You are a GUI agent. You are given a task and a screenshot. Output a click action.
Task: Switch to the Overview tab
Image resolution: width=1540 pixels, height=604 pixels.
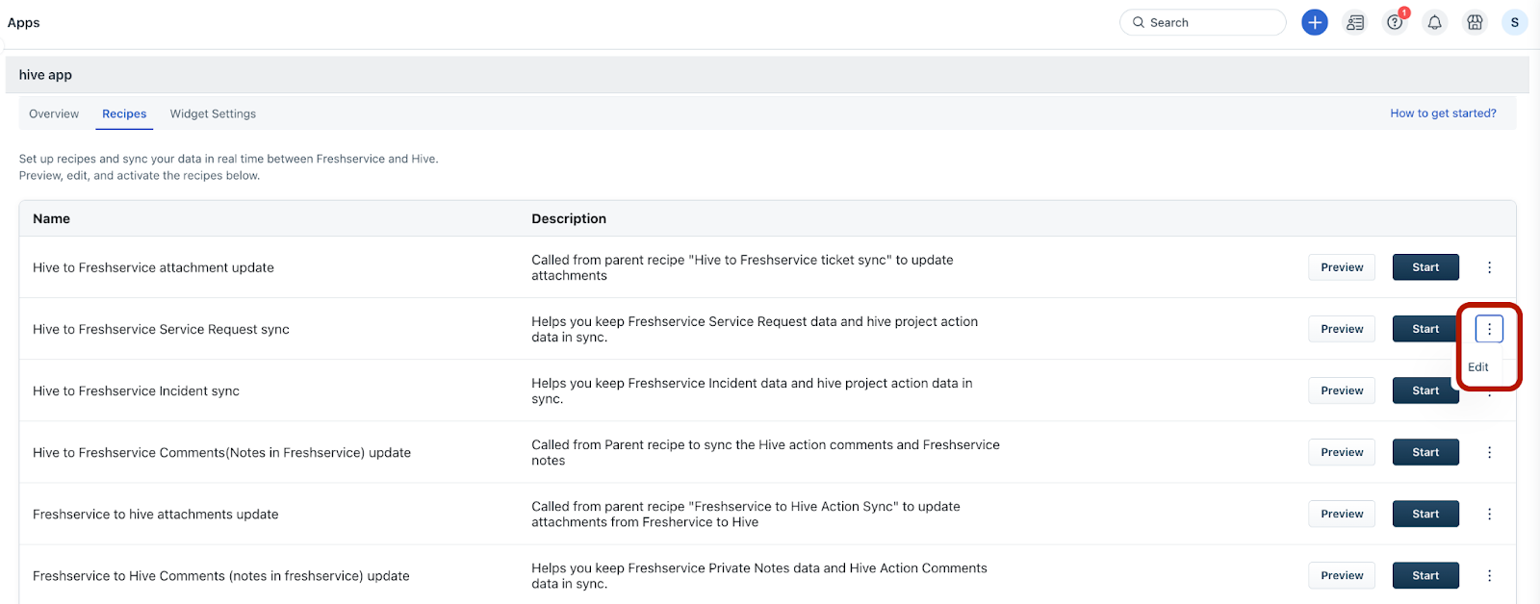54,113
